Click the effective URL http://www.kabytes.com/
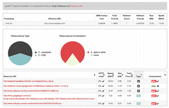The width and height of the screenshot is (169, 108). coord(55,23)
